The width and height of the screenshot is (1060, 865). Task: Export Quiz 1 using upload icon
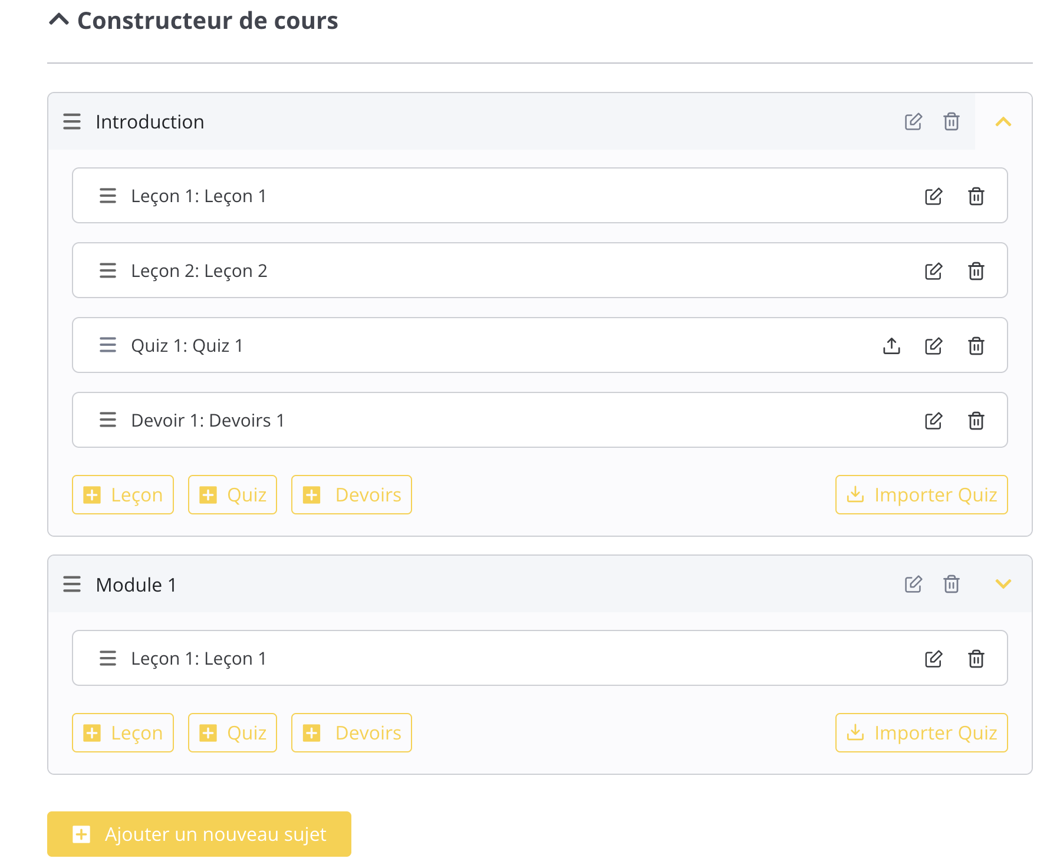(891, 346)
